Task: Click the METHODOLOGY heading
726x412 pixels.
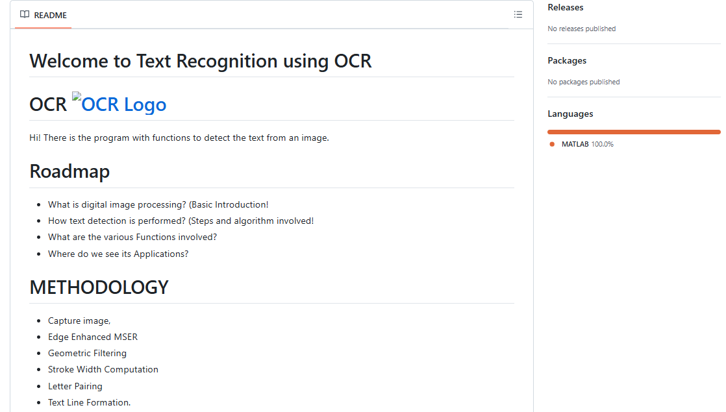Action: (99, 287)
